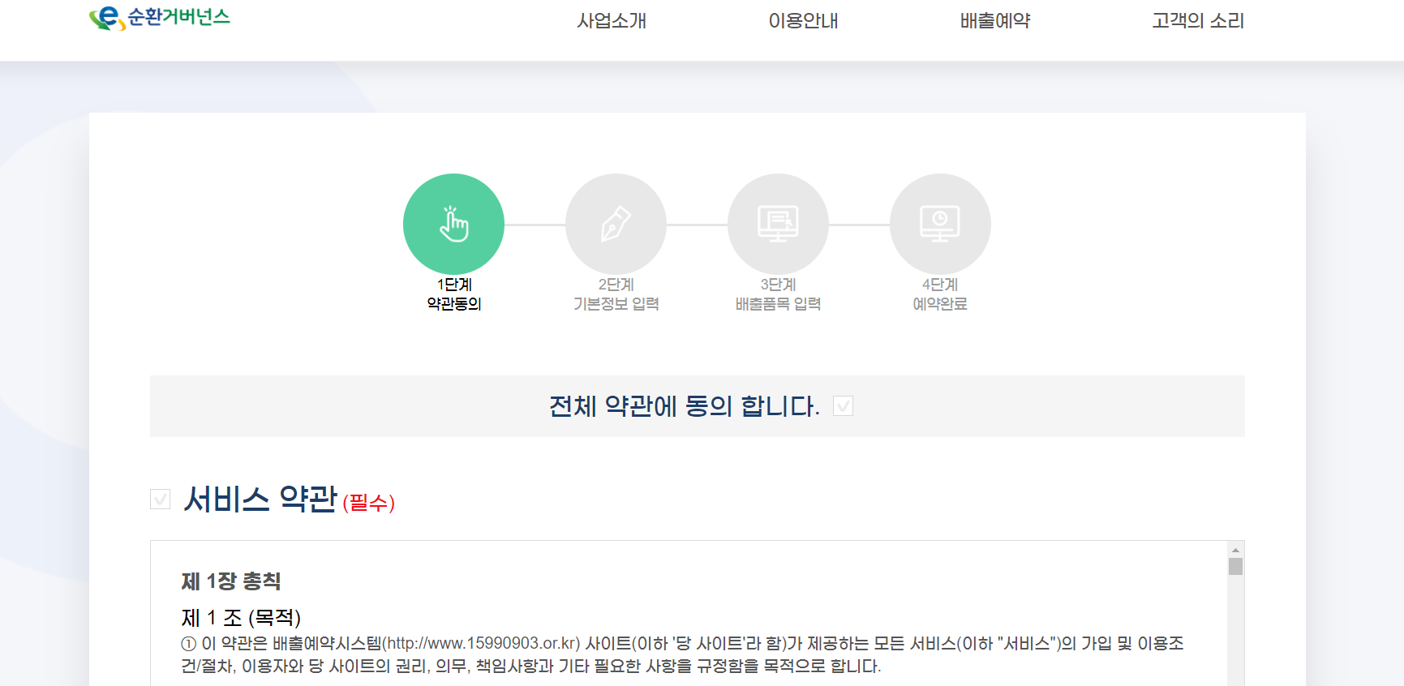The width and height of the screenshot is (1404, 686).
Task: Open the 배출예약 menu
Action: pyautogui.click(x=995, y=21)
